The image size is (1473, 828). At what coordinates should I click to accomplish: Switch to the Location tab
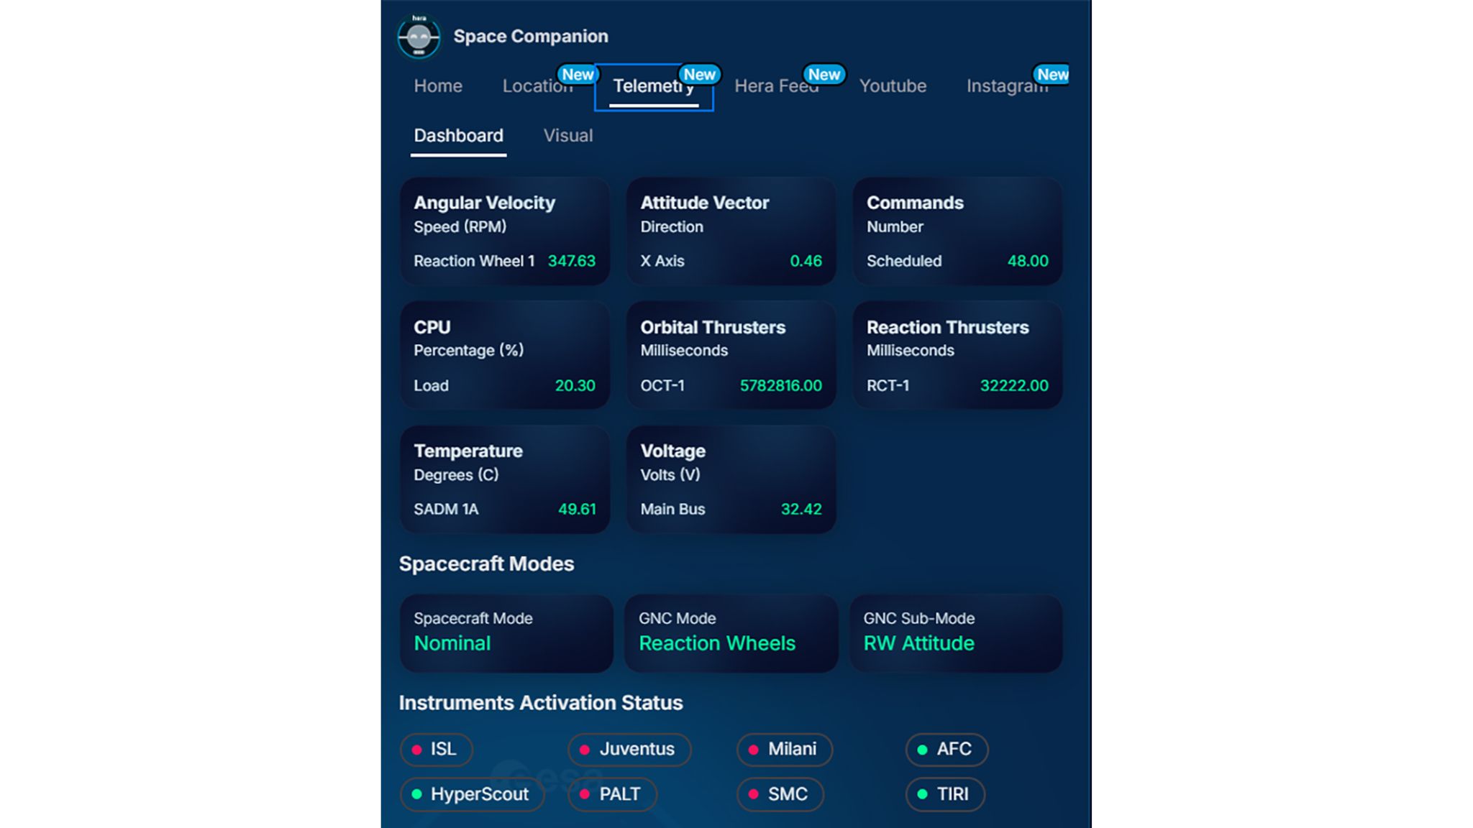[x=537, y=86]
